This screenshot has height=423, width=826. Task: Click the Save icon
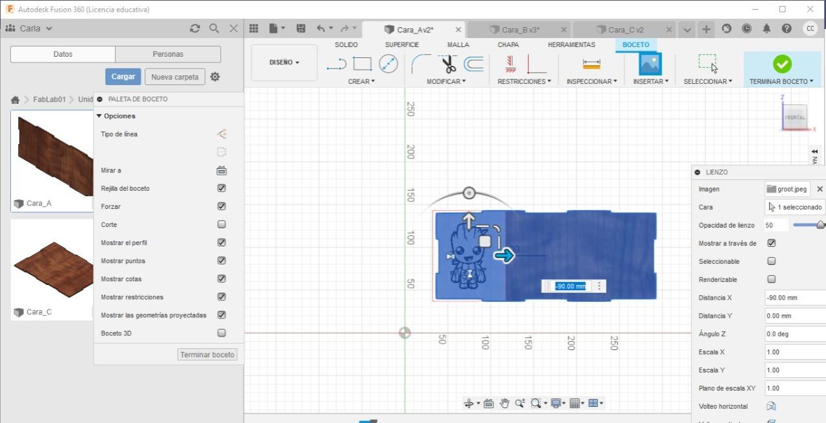[x=300, y=28]
